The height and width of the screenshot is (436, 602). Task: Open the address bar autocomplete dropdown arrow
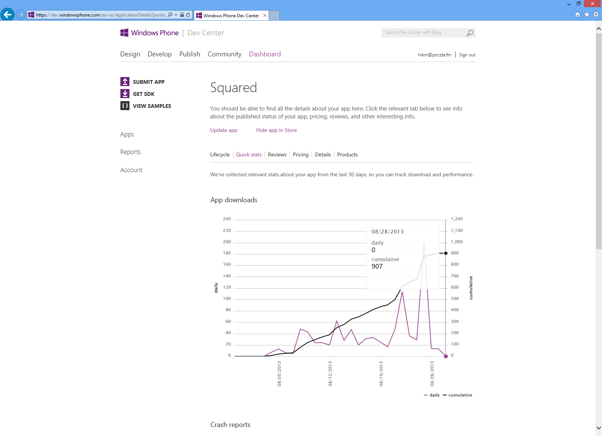[x=176, y=15]
